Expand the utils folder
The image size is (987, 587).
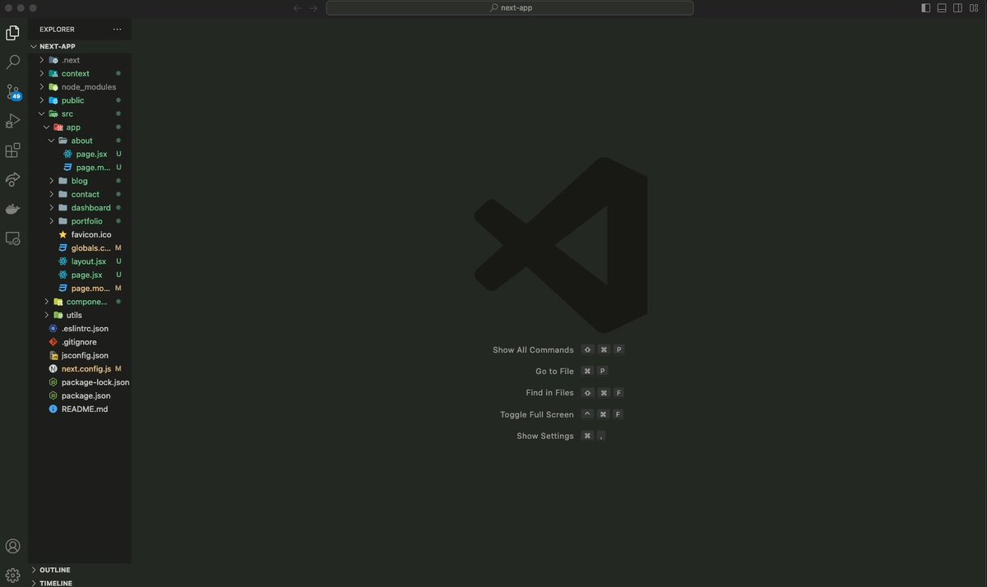click(x=80, y=315)
